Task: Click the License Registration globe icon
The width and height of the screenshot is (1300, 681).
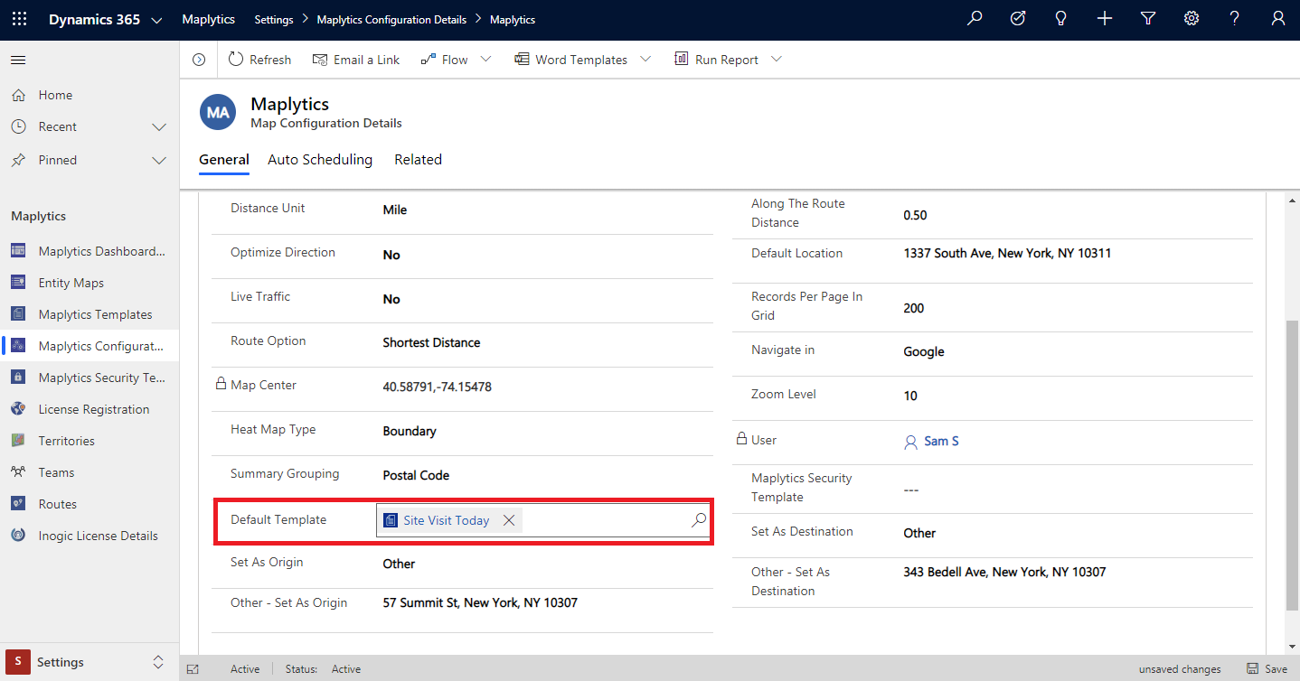Action: click(x=18, y=409)
